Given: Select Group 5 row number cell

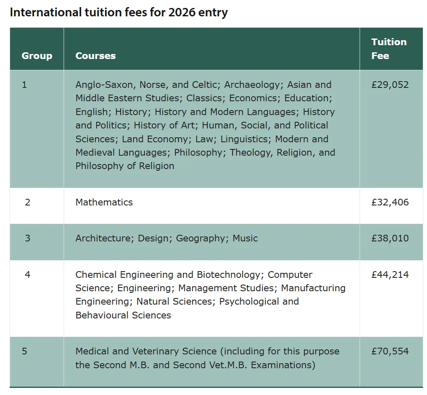Looking at the screenshot, I should 24,351.
